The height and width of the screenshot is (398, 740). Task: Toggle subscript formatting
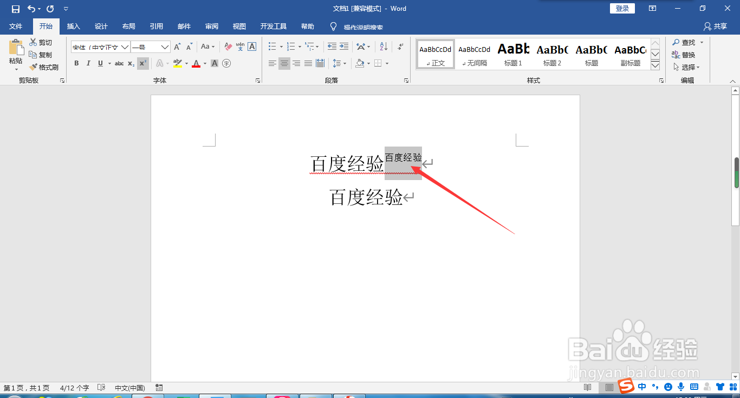click(131, 63)
